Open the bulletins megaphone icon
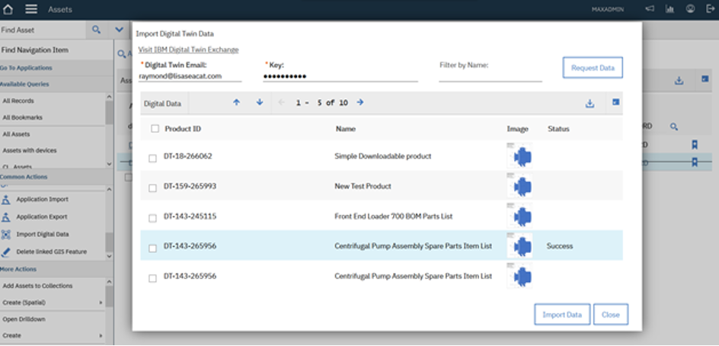Screen dimensions: 719x346 (649, 8)
